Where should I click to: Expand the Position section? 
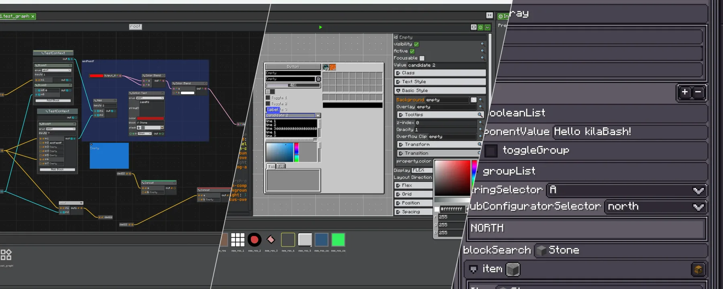414,203
